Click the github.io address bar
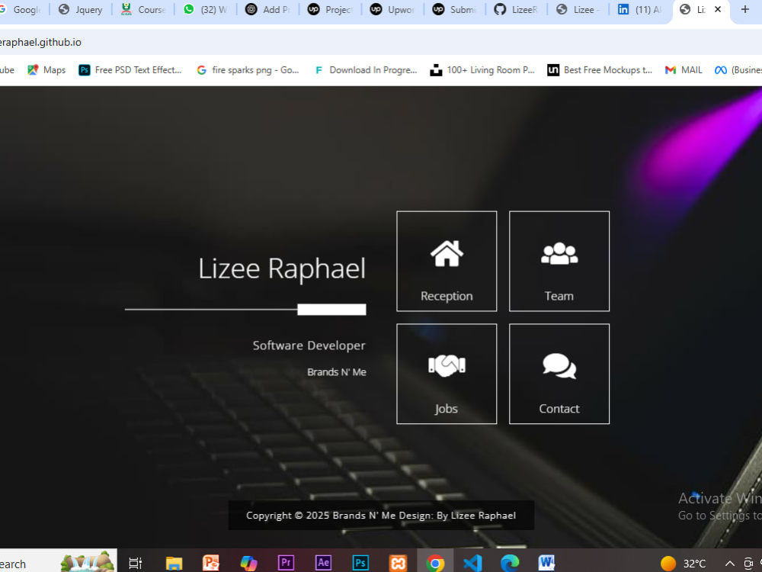Screen dimensions: 762x572 point(381,42)
